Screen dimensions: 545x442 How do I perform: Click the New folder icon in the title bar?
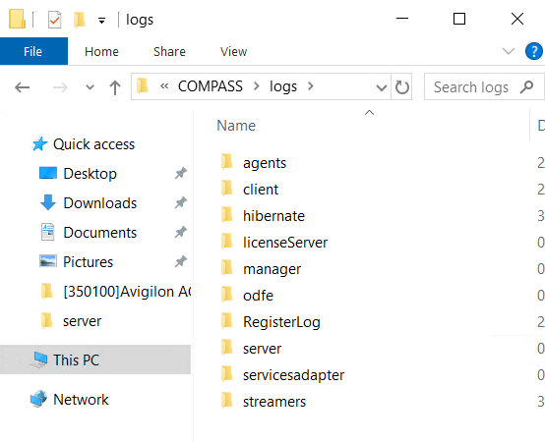pyautogui.click(x=80, y=20)
